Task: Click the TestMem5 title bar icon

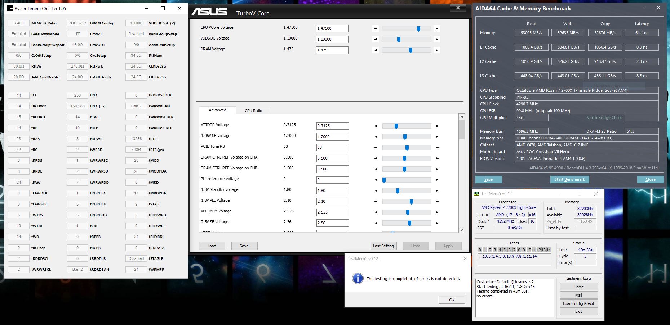Action: [476, 194]
